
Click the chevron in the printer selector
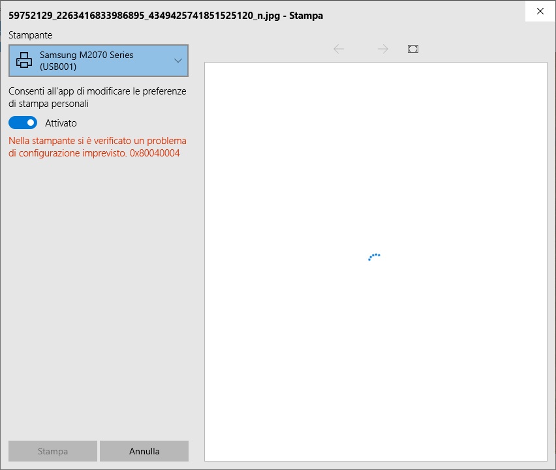coord(178,61)
